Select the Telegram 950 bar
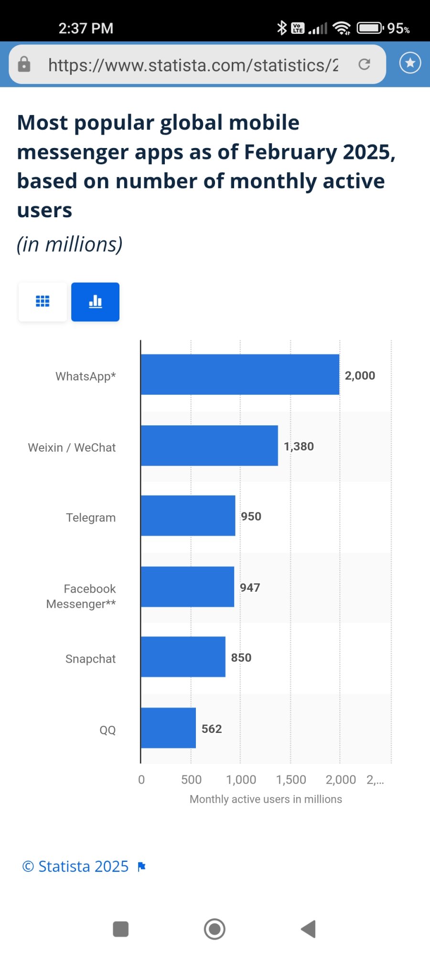The width and height of the screenshot is (430, 955). pos(188,516)
